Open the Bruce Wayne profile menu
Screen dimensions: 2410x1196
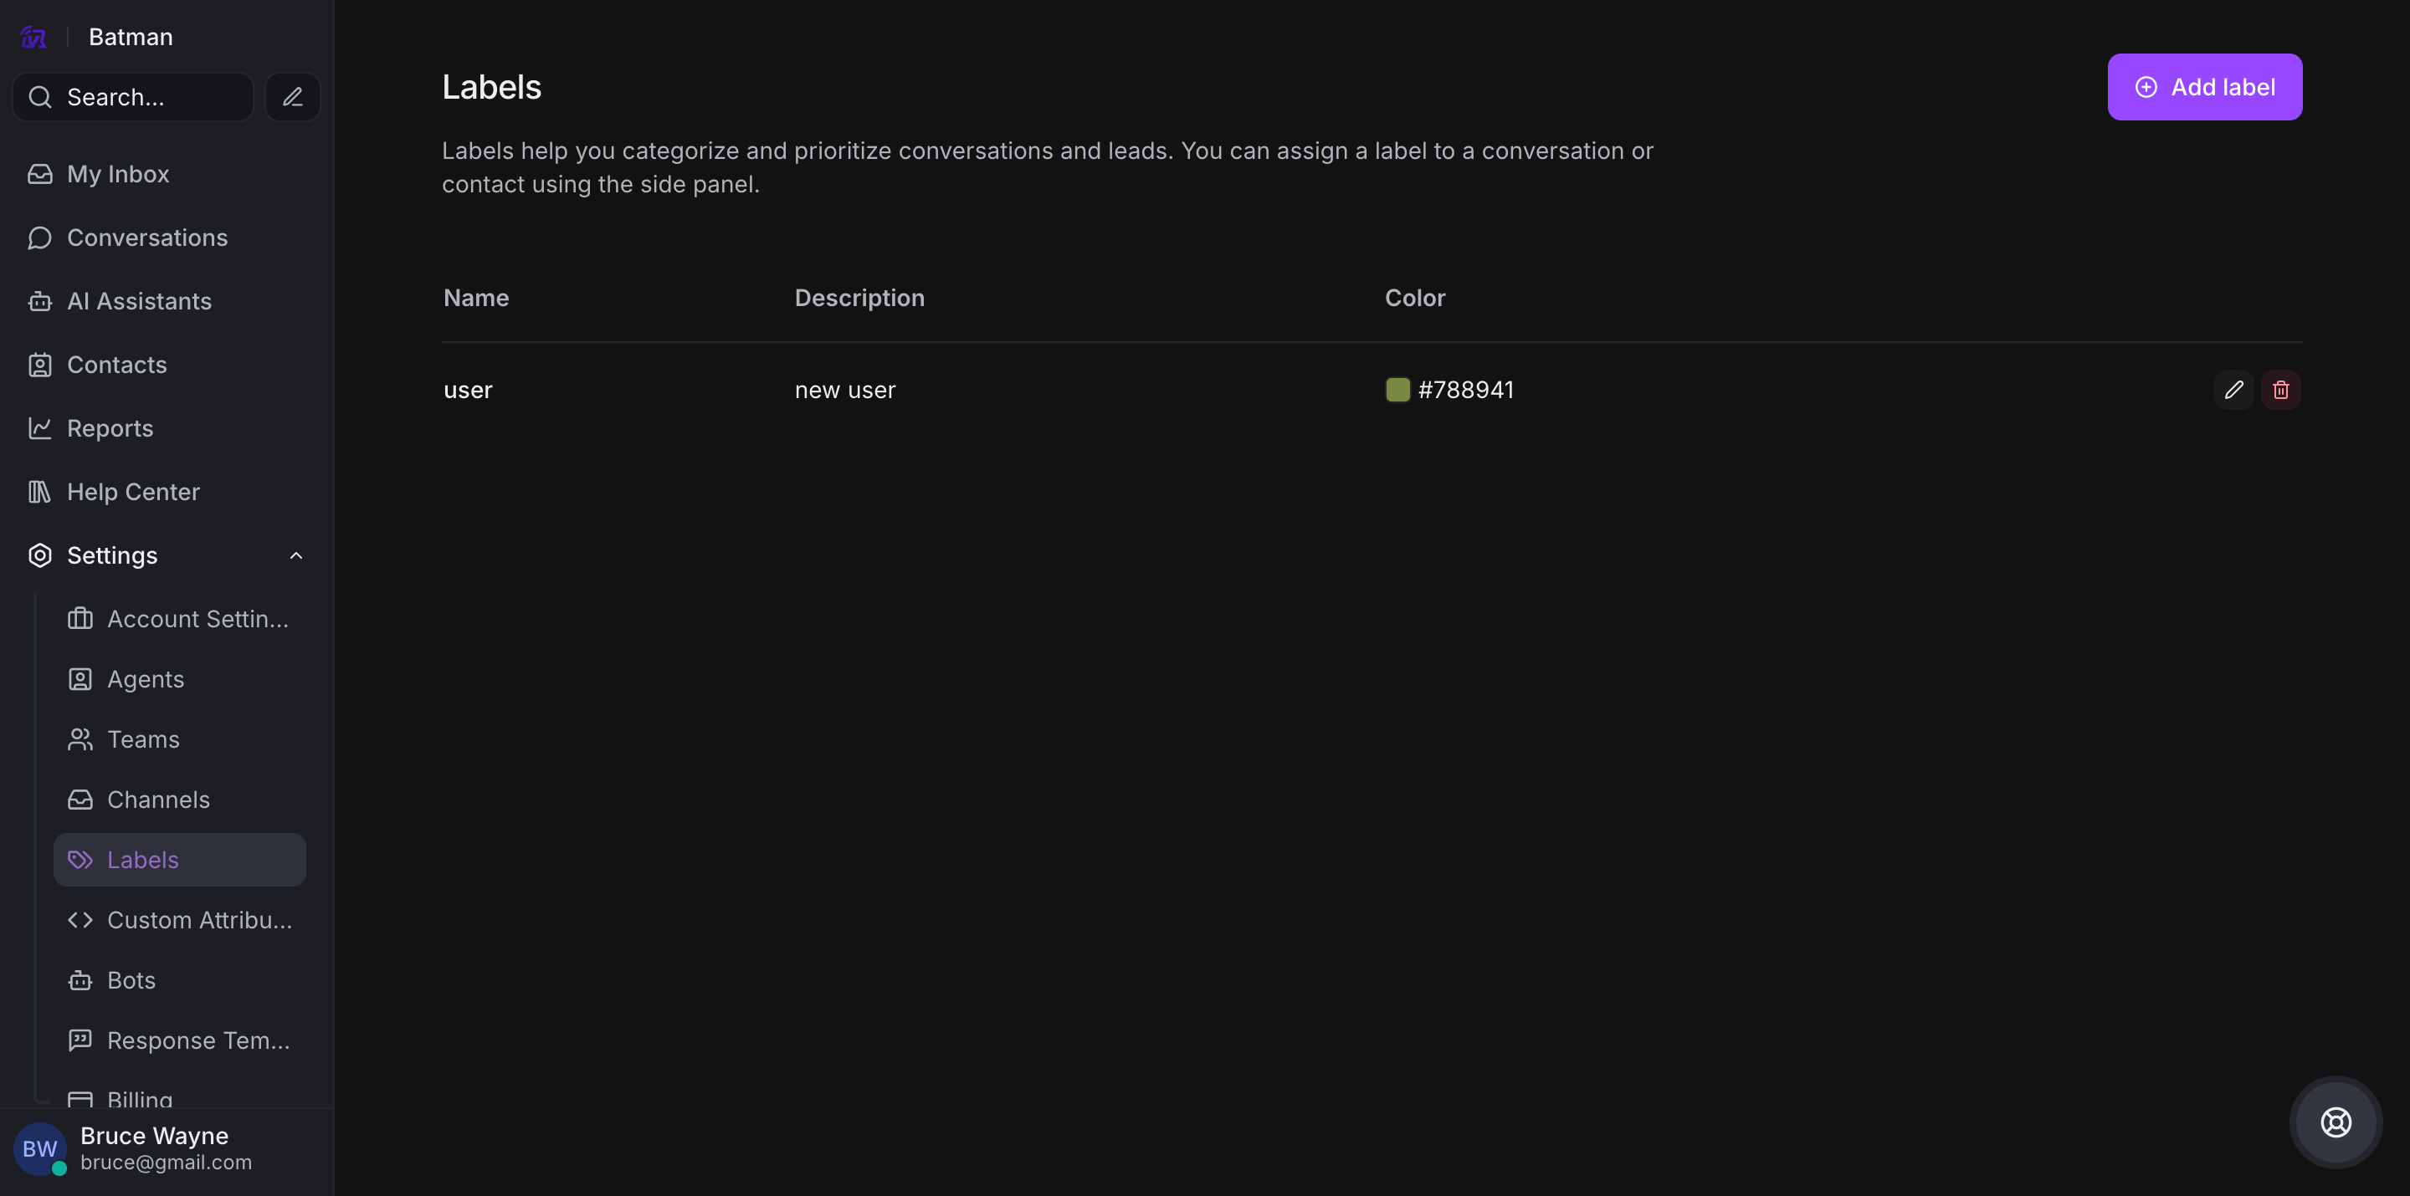(x=154, y=1136)
